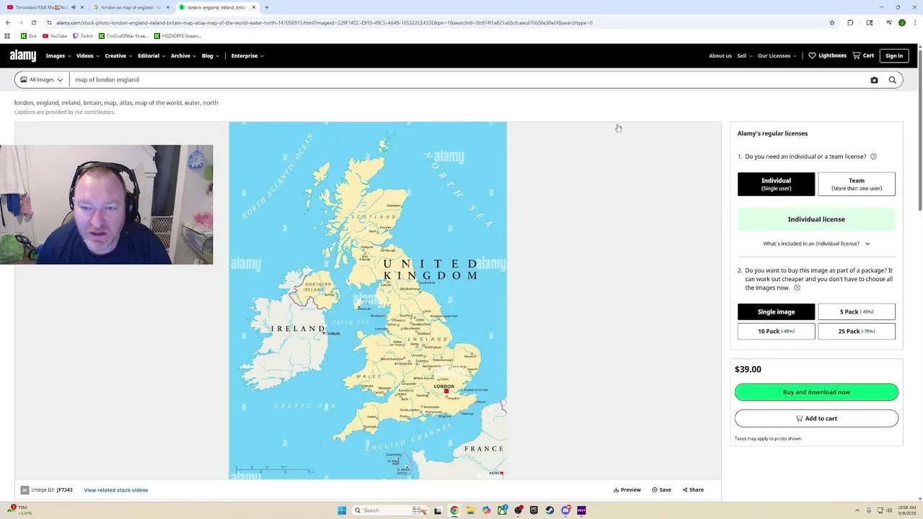923x519 pixels.
Task: Expand the Creative menu
Action: pos(118,56)
